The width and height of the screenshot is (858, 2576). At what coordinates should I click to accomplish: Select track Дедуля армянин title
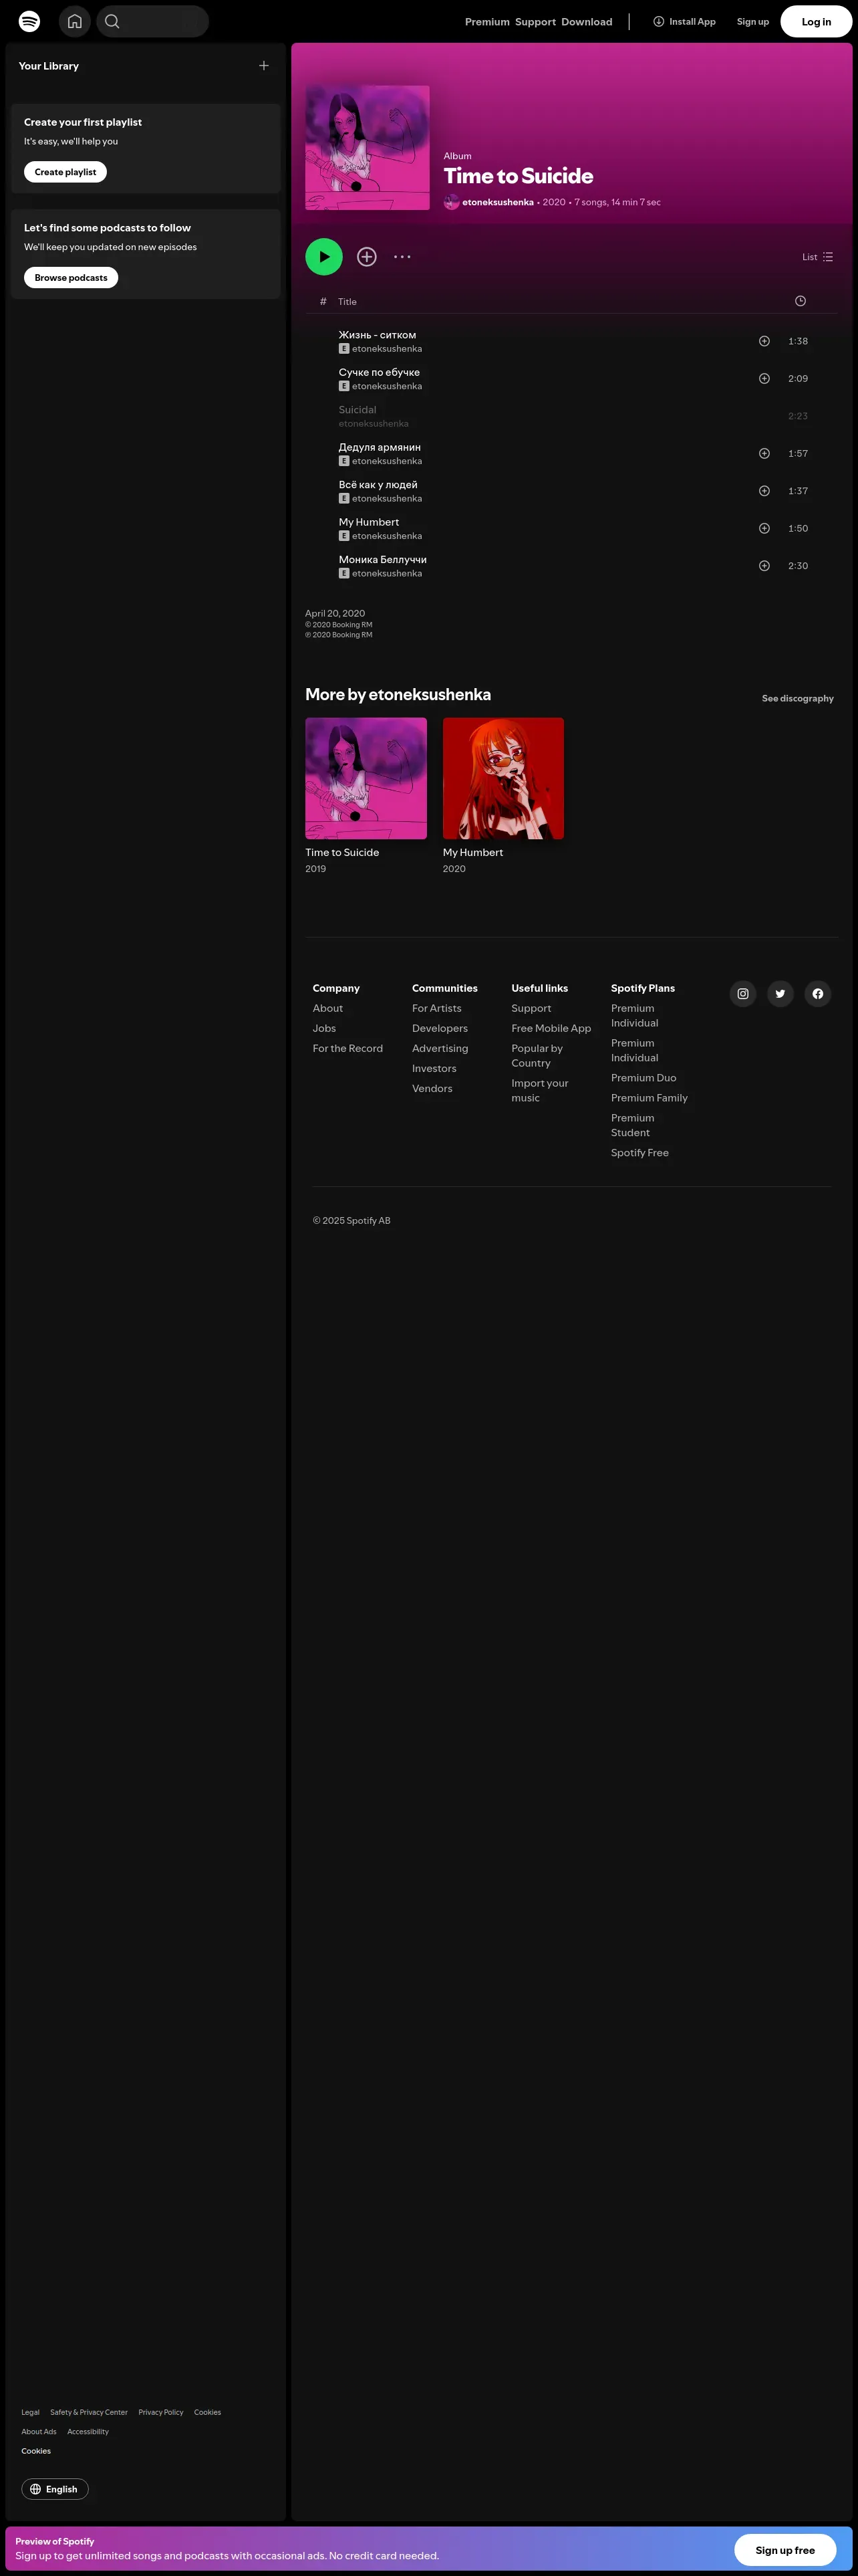380,447
